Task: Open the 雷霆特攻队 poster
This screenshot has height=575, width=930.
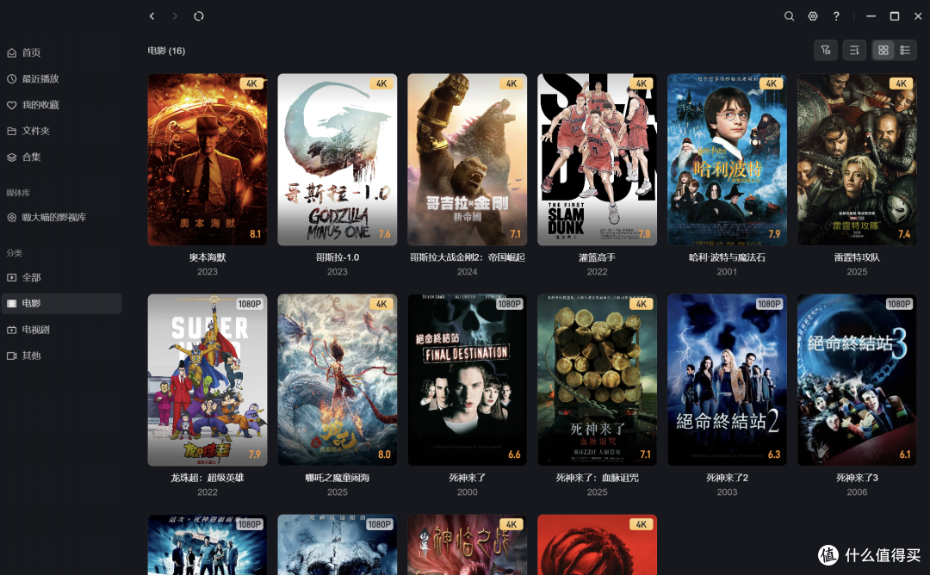Action: click(x=857, y=159)
